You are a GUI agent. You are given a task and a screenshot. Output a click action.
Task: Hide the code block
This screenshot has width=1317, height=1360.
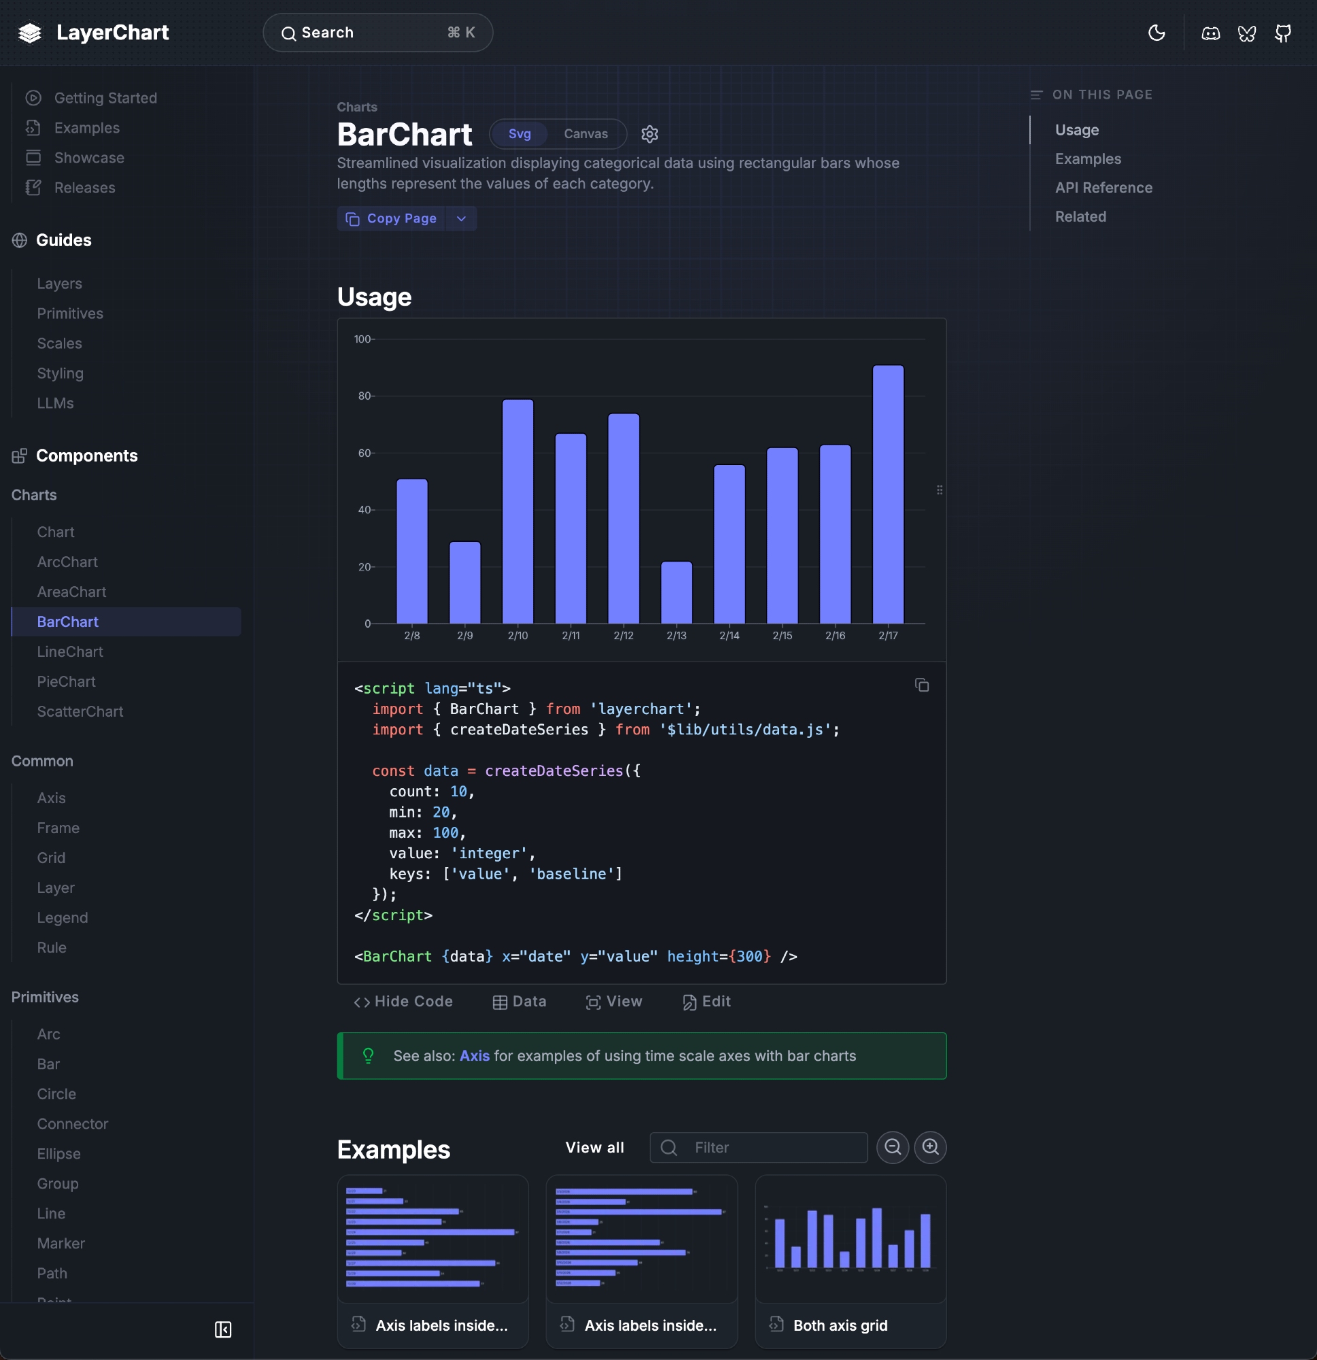(403, 1001)
